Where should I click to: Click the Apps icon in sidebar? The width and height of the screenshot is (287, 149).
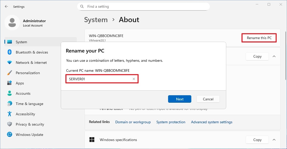[10, 83]
